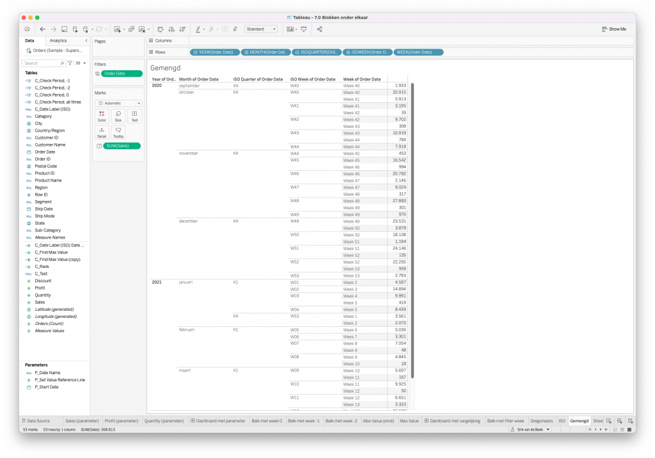Click the Undo arrow in the toolbar
This screenshot has height=458, width=655.
42,29
